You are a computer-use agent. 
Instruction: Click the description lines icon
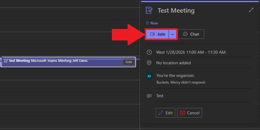[x=149, y=96]
